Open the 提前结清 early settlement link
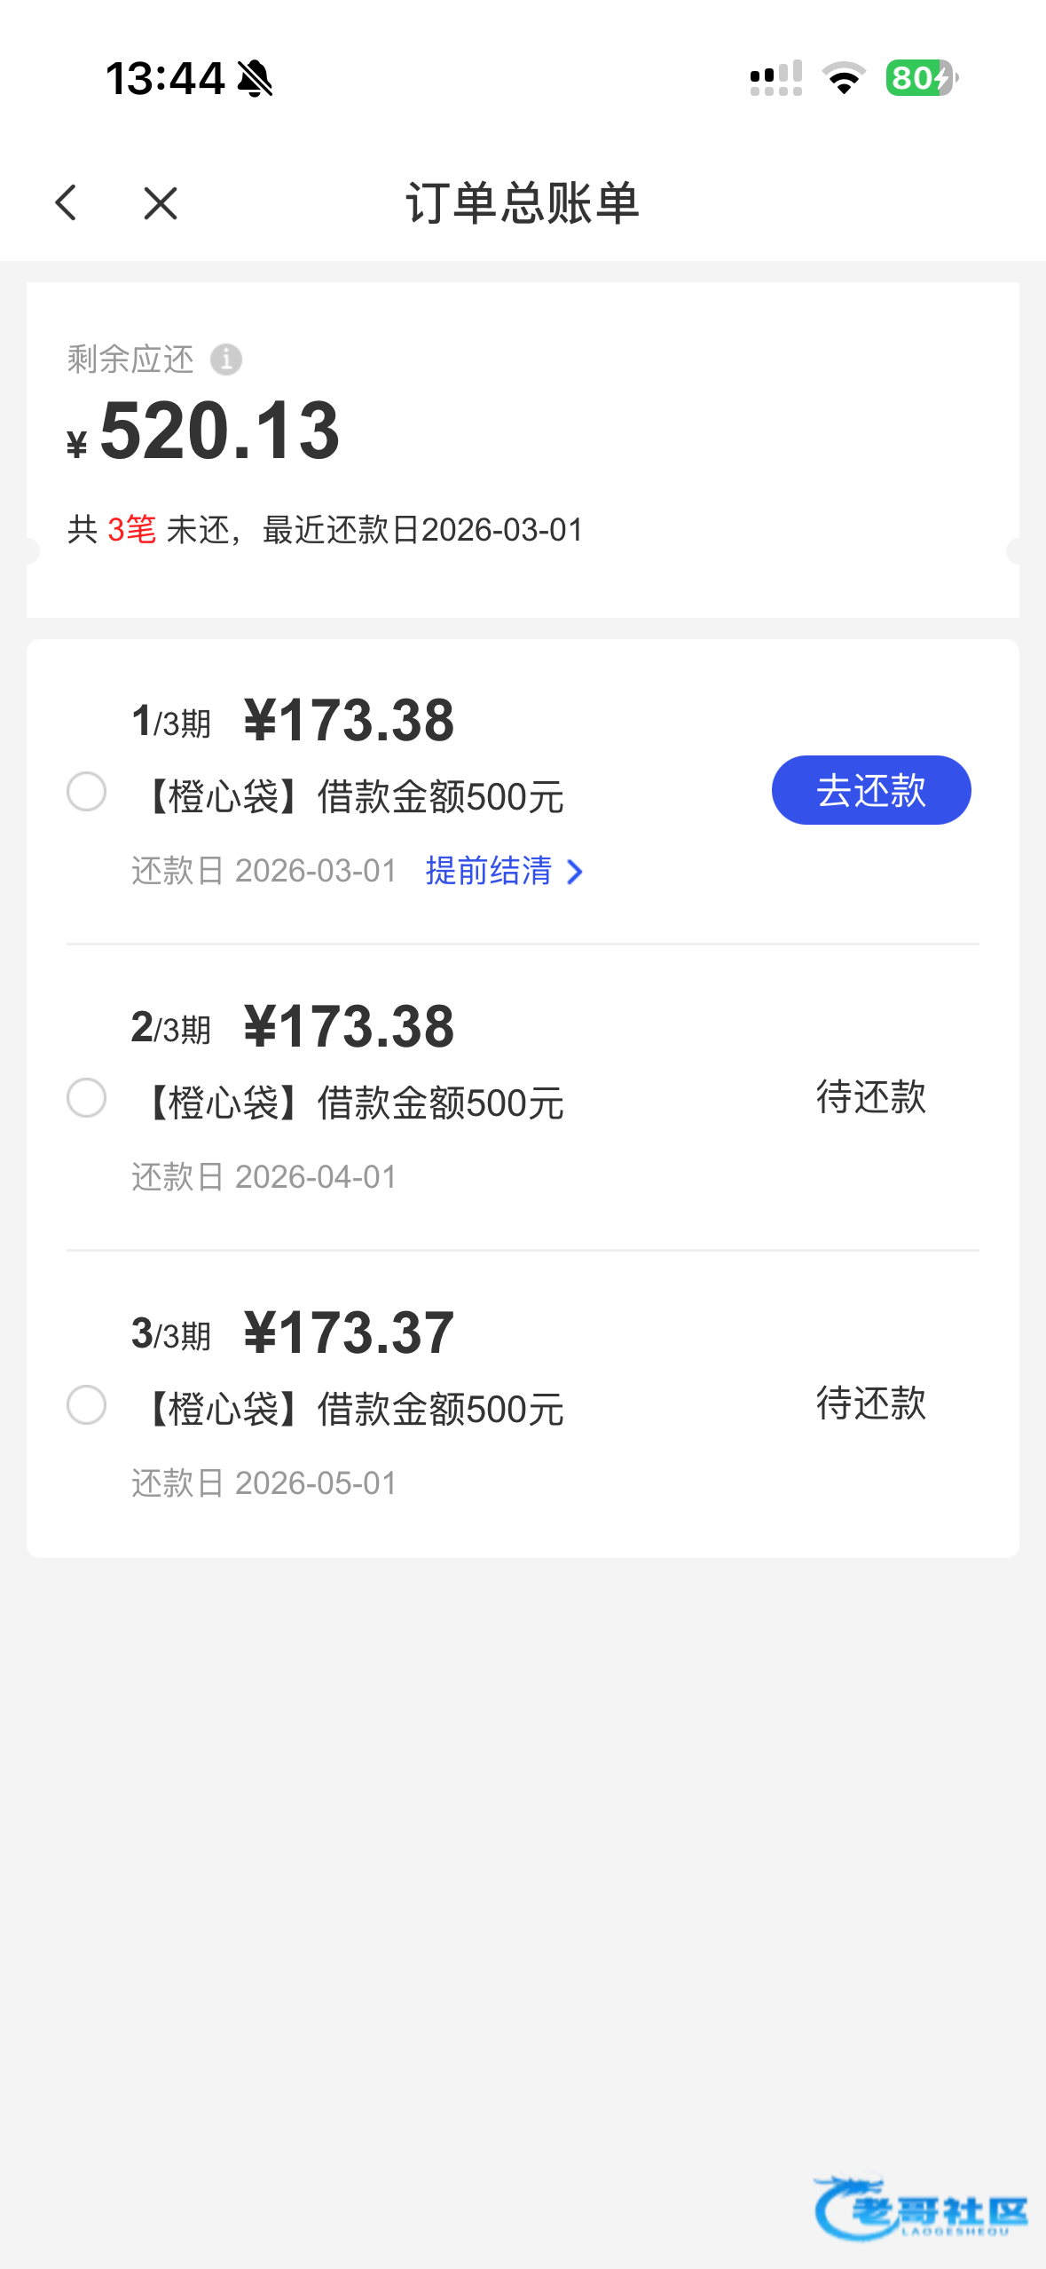The height and width of the screenshot is (2269, 1046). pyautogui.click(x=489, y=871)
